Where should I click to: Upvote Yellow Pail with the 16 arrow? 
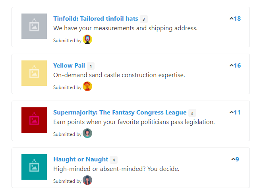pos(235,66)
